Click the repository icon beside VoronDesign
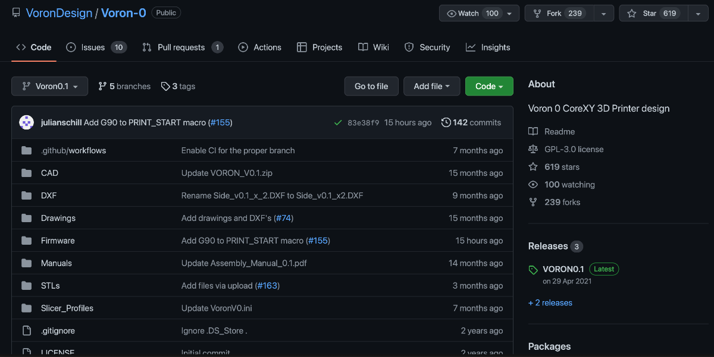Viewport: 714px width, 357px height. [16, 12]
